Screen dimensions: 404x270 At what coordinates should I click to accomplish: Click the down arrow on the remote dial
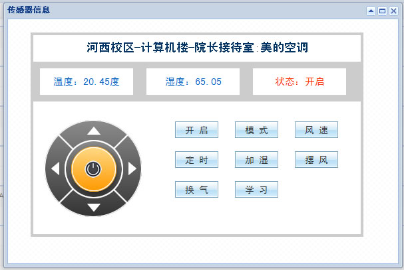click(94, 207)
